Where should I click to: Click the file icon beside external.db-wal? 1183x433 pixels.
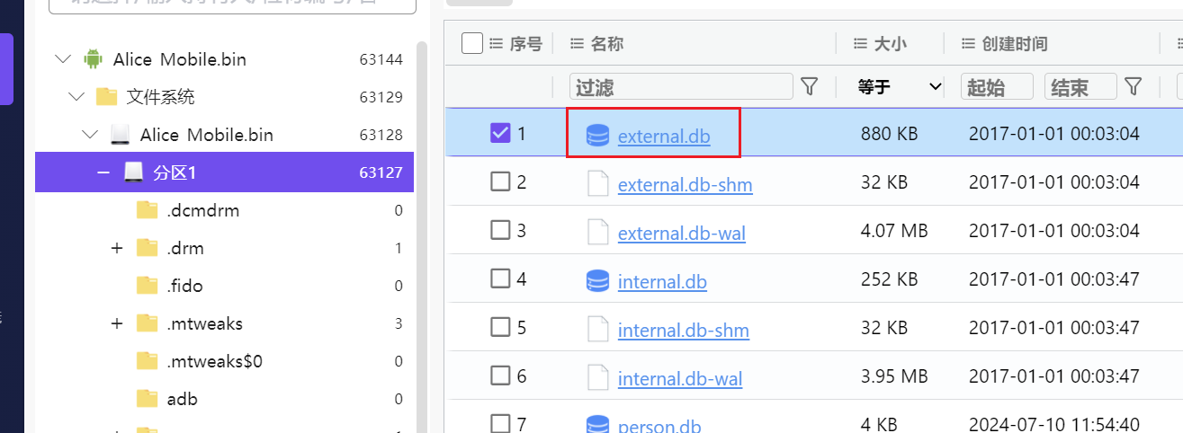[597, 233]
